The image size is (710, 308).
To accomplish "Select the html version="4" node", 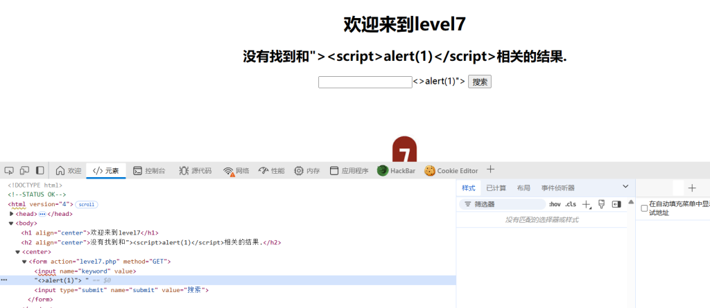I will click(40, 204).
